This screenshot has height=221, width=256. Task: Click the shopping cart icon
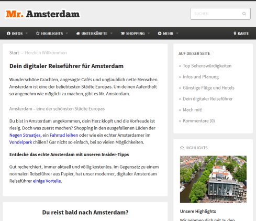[x=123, y=34]
